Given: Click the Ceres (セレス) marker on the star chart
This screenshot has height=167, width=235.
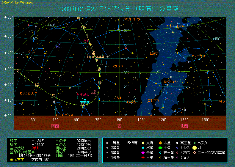Looking at the screenshot, I should [59, 44].
